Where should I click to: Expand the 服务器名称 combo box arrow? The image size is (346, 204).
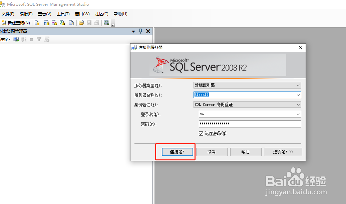click(x=298, y=95)
